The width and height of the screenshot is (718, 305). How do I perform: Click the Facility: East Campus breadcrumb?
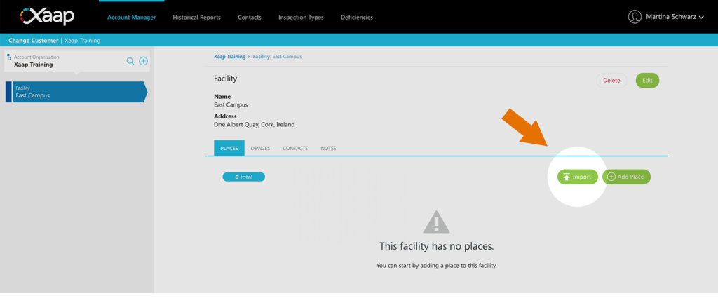tap(277, 57)
